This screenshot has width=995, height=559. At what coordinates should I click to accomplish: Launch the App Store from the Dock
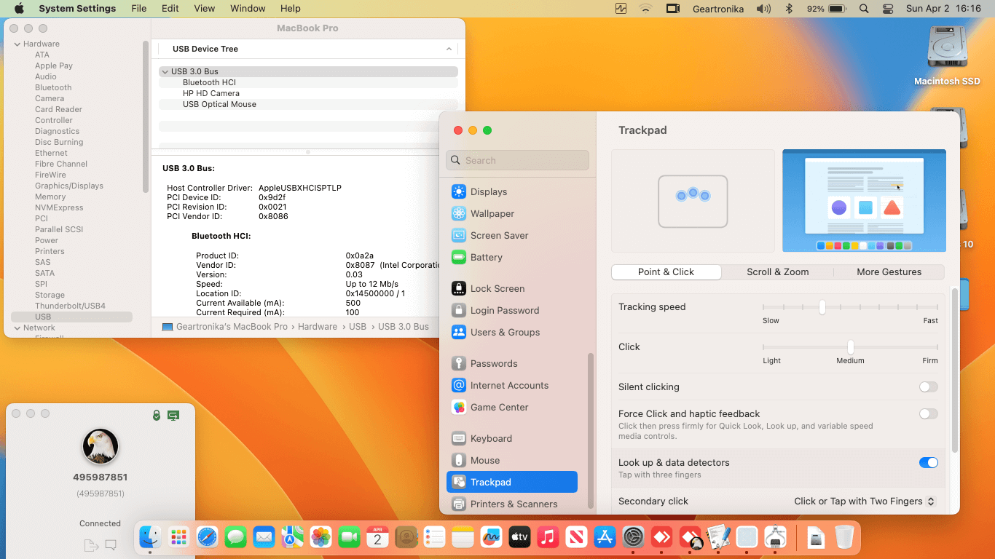(x=605, y=537)
